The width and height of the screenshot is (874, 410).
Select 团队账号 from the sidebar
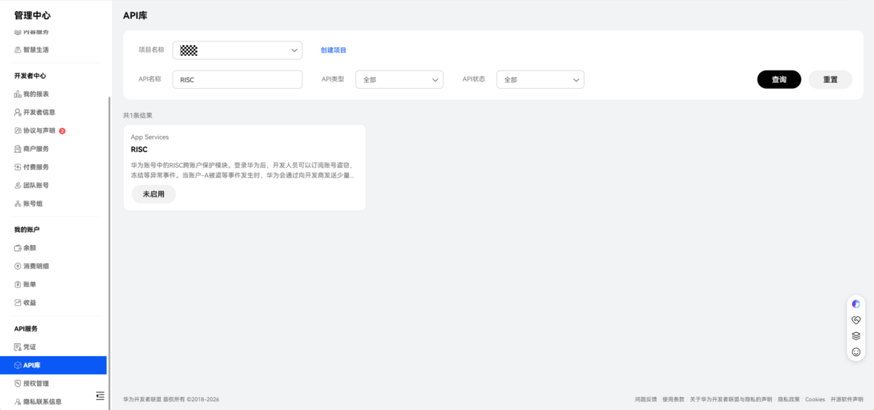36,185
